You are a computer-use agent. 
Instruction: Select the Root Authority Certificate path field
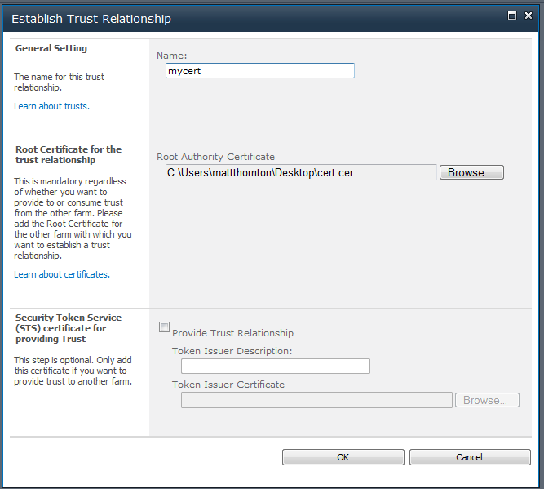[301, 172]
